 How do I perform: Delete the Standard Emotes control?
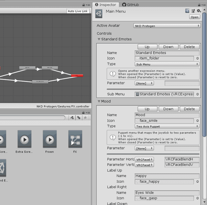(190, 47)
